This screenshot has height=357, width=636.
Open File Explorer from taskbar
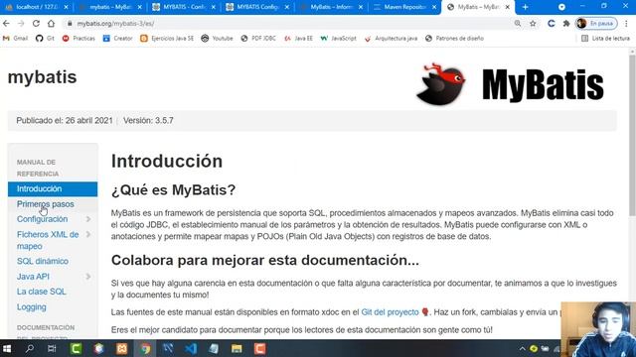click(237, 348)
